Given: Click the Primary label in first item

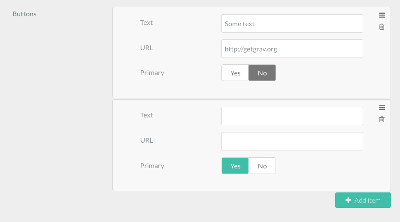Looking at the screenshot, I should coord(152,73).
